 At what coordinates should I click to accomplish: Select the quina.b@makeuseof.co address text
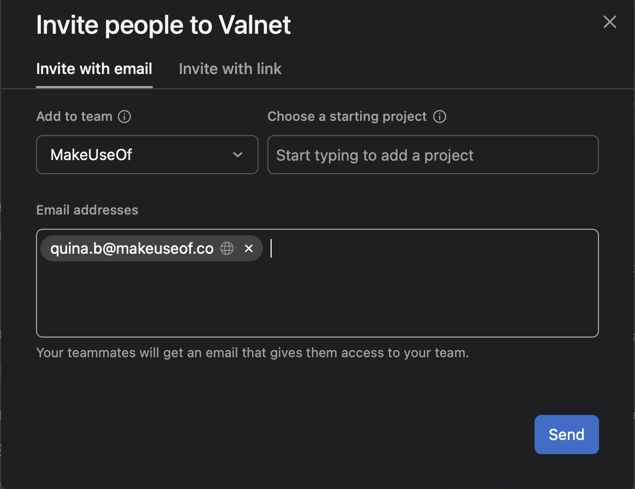131,248
